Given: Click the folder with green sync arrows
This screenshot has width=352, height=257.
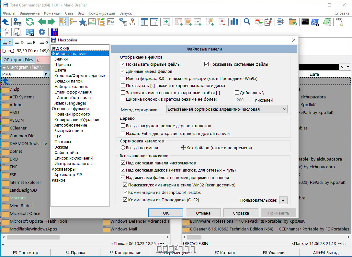Looking at the screenshot, I should coord(293,22).
